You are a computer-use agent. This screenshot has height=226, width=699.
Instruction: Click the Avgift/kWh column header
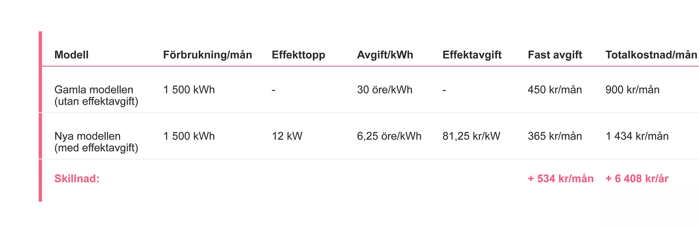point(385,55)
